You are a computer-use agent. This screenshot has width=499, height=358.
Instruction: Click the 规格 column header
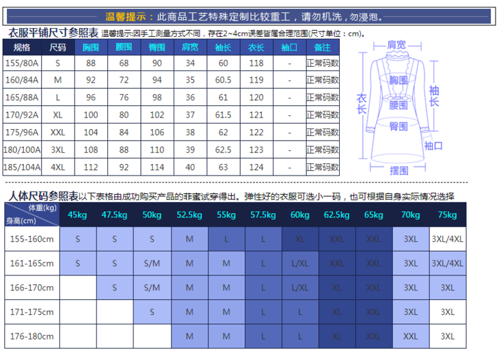click(x=23, y=48)
